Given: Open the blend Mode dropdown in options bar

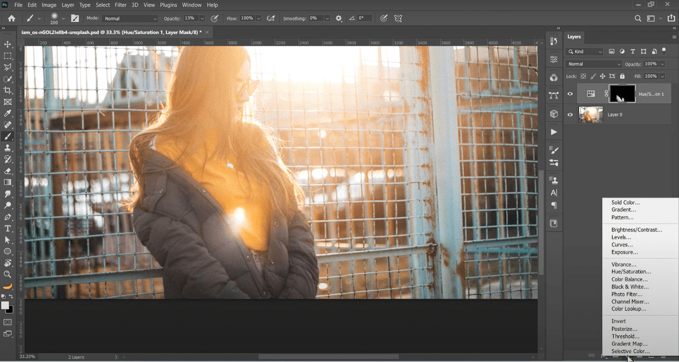Looking at the screenshot, I should coord(130,19).
